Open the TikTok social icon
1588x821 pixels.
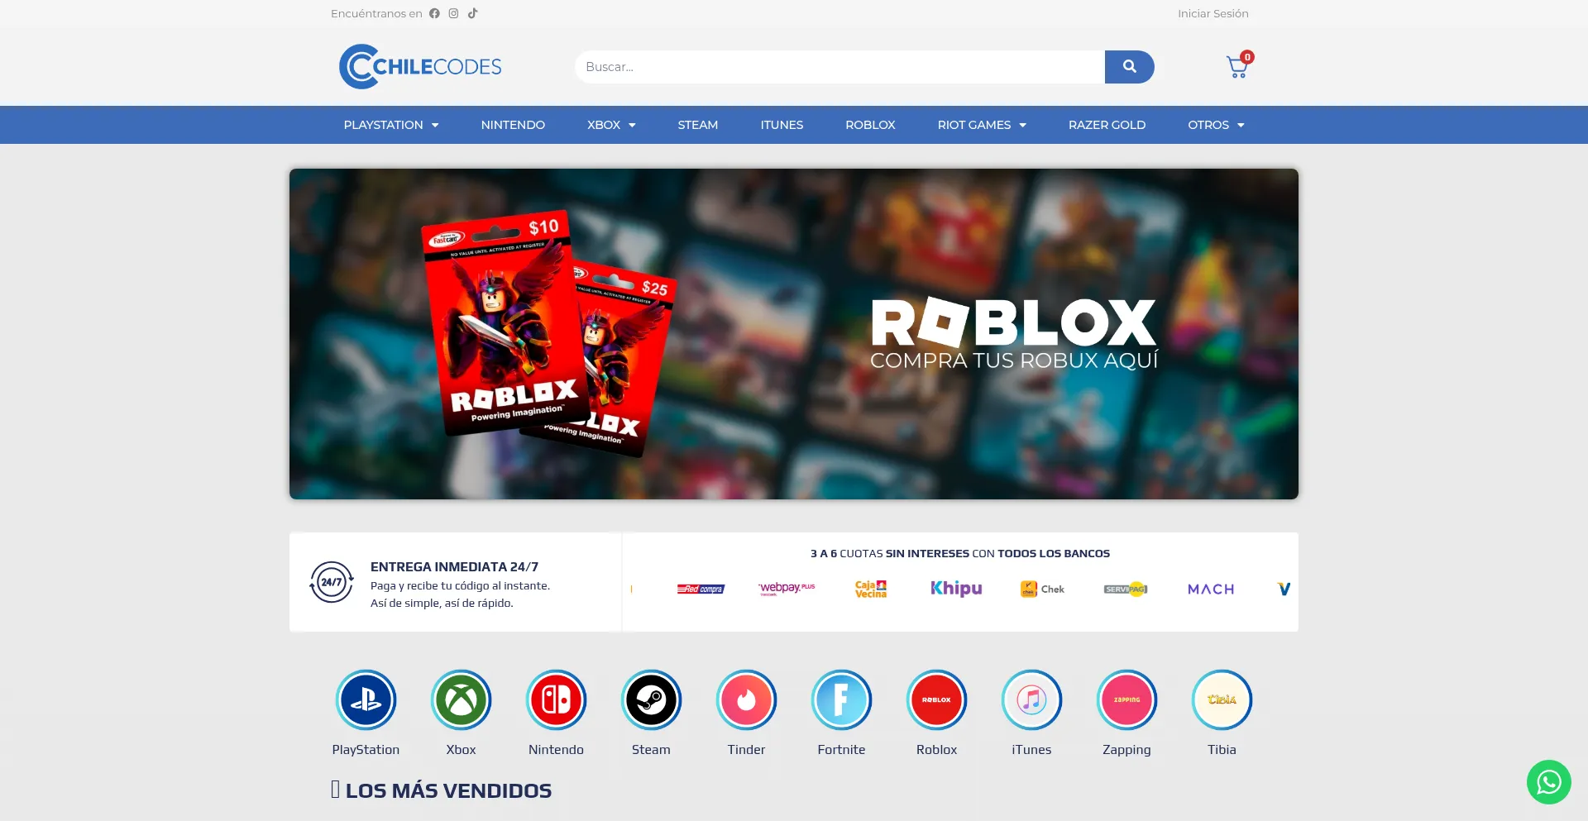point(472,13)
